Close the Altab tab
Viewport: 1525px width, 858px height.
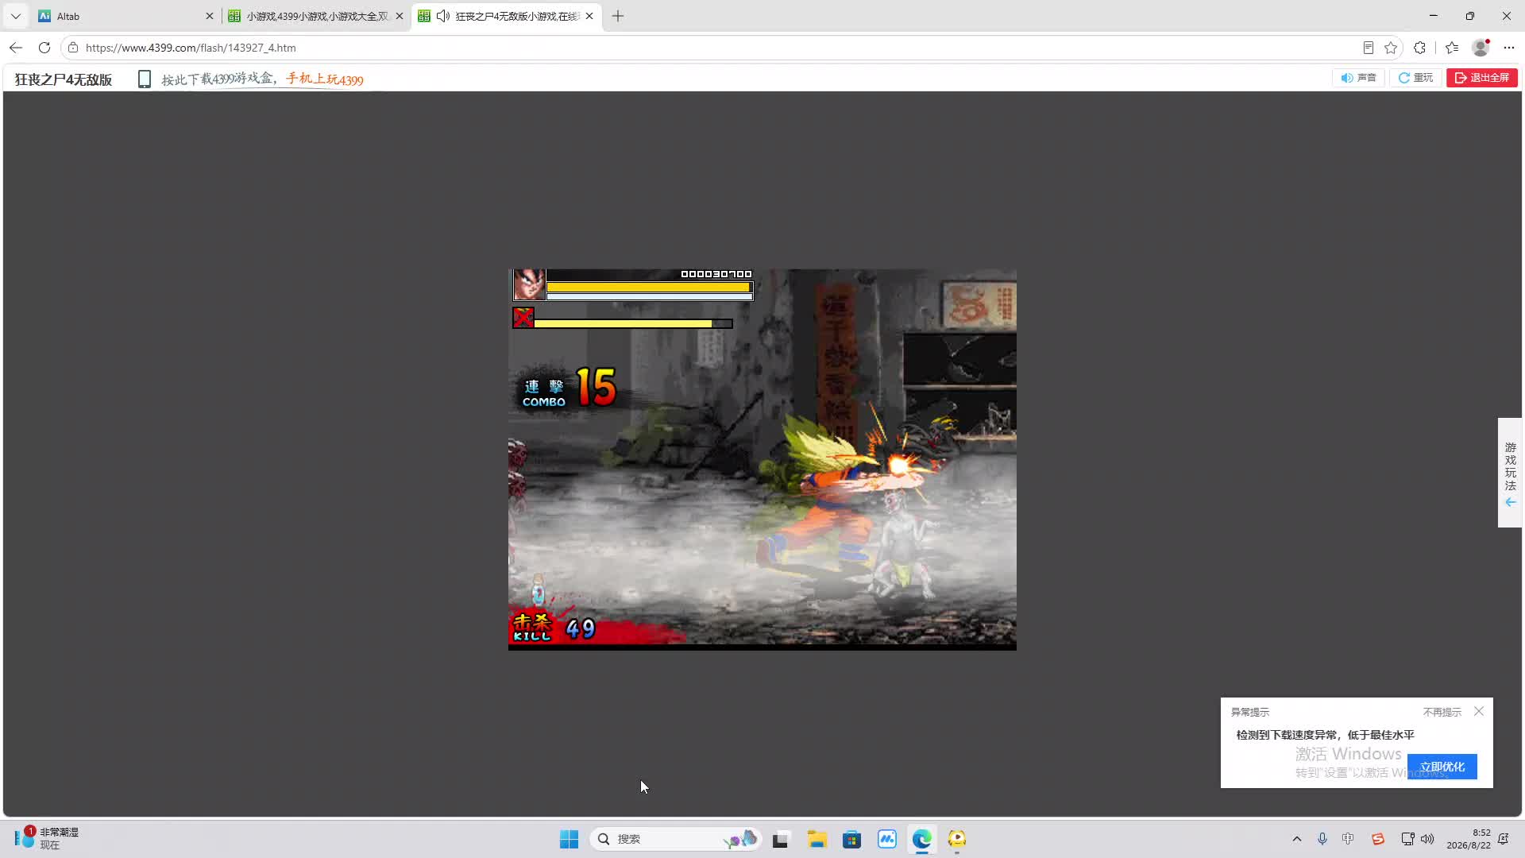point(210,16)
